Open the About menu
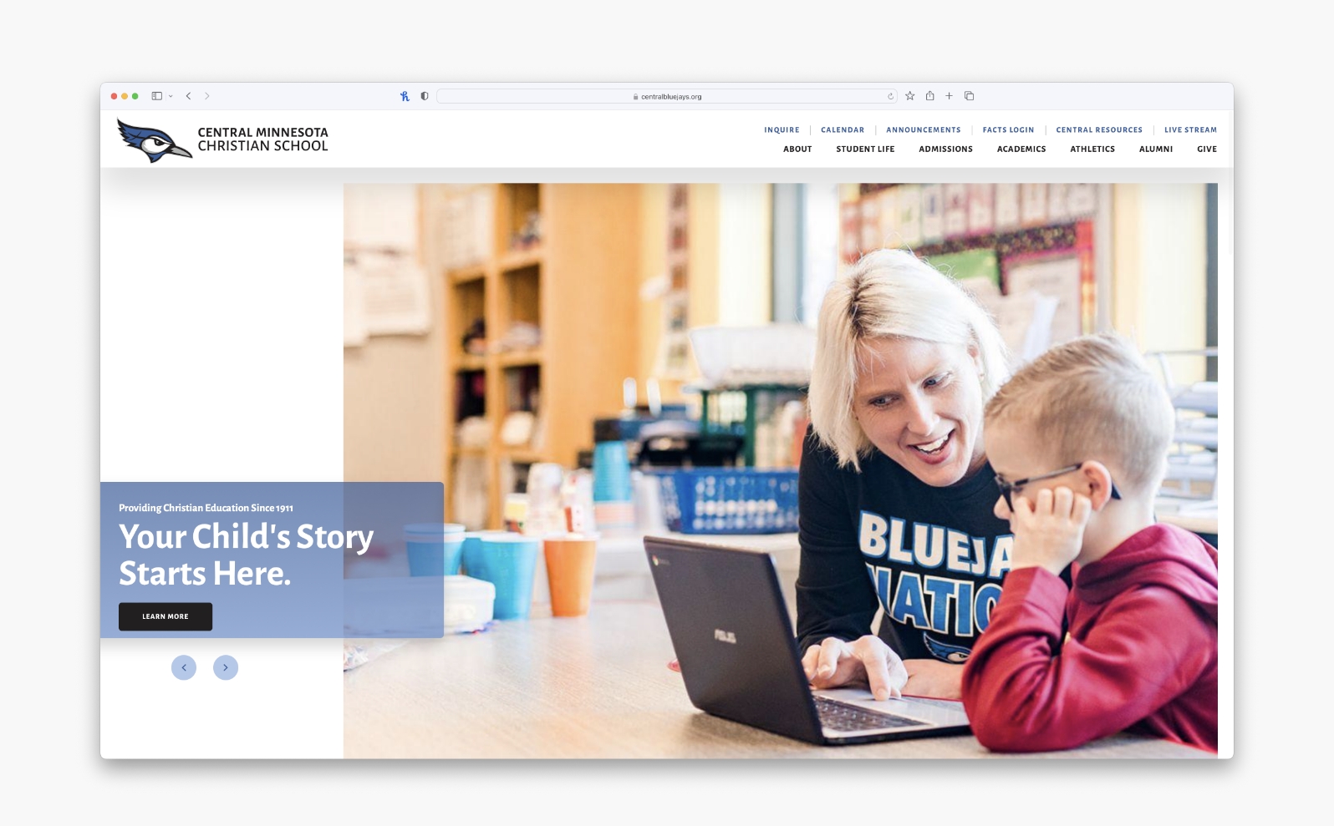Image resolution: width=1334 pixels, height=826 pixels. click(x=797, y=149)
